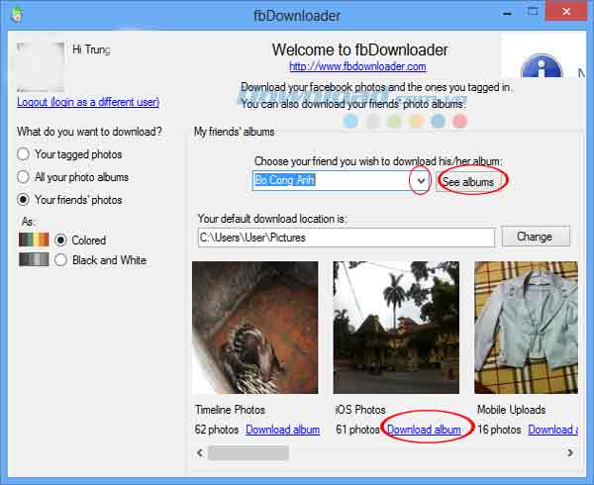Select the Colored radio button
594x485 pixels.
click(x=61, y=240)
